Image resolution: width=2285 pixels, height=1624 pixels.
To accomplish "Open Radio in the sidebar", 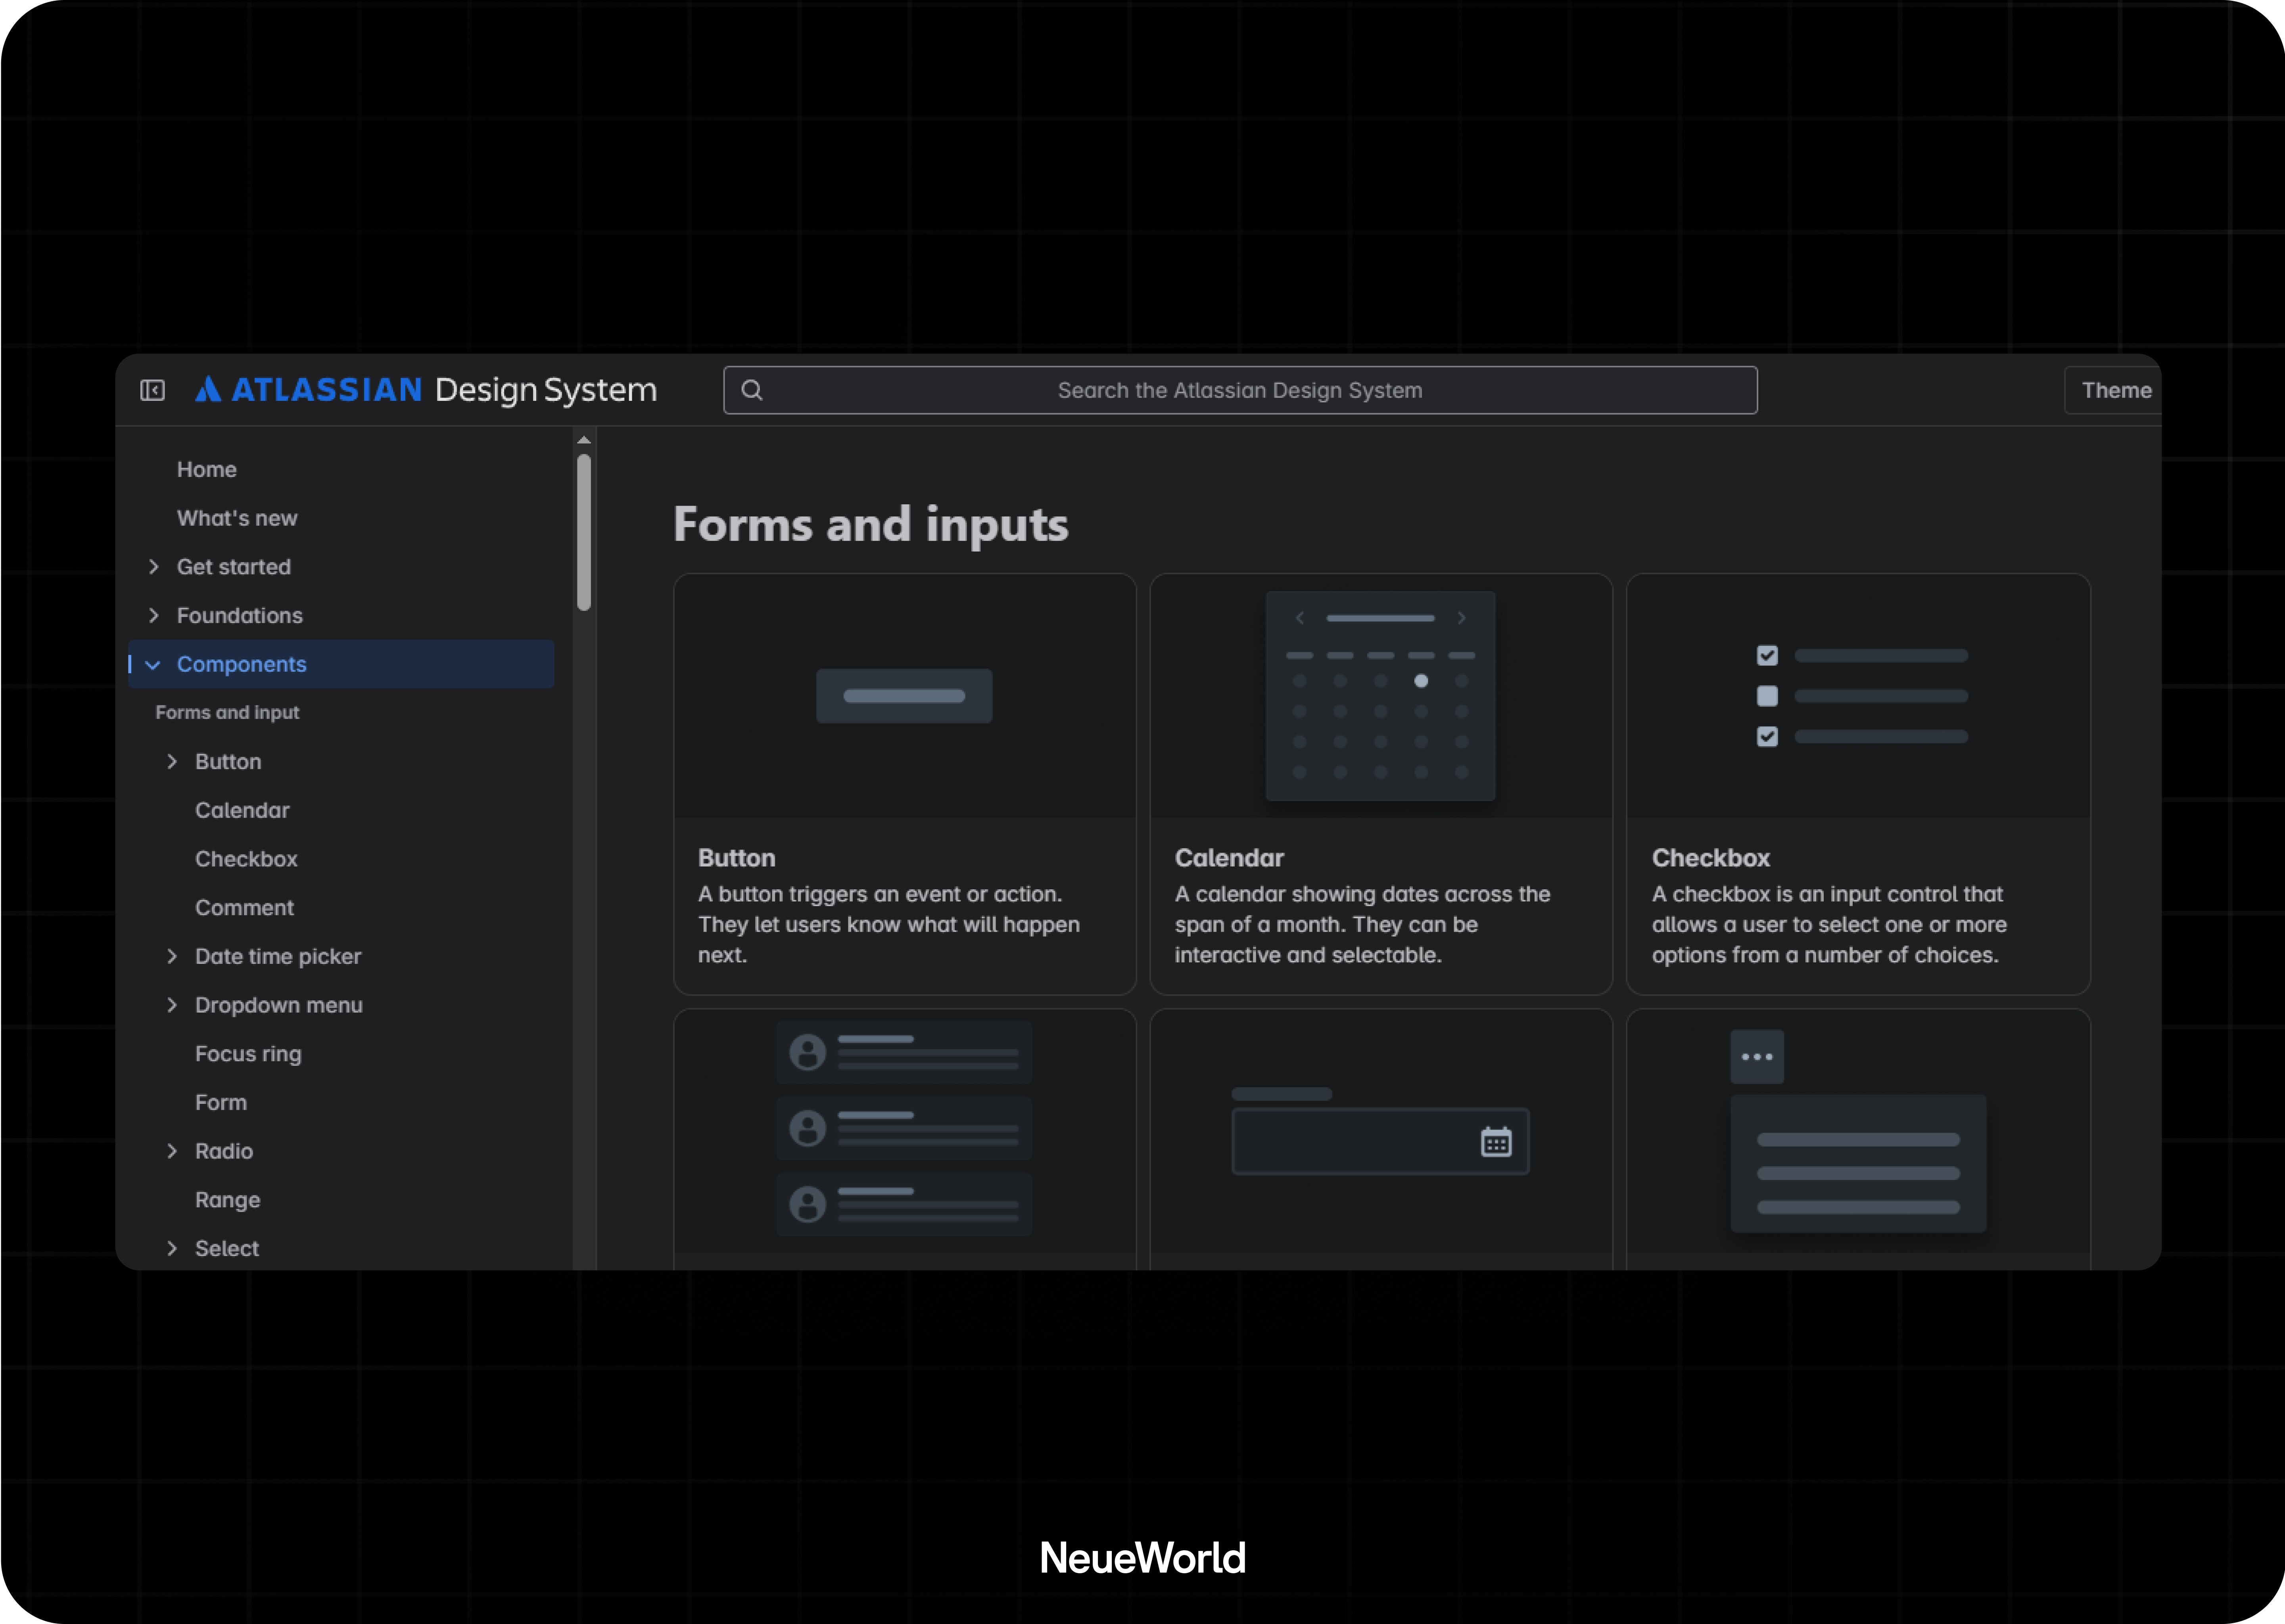I will coord(224,1151).
